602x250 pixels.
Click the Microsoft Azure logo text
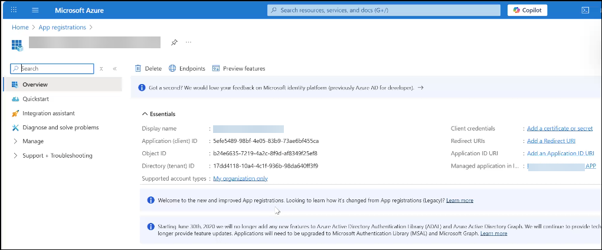coord(79,11)
